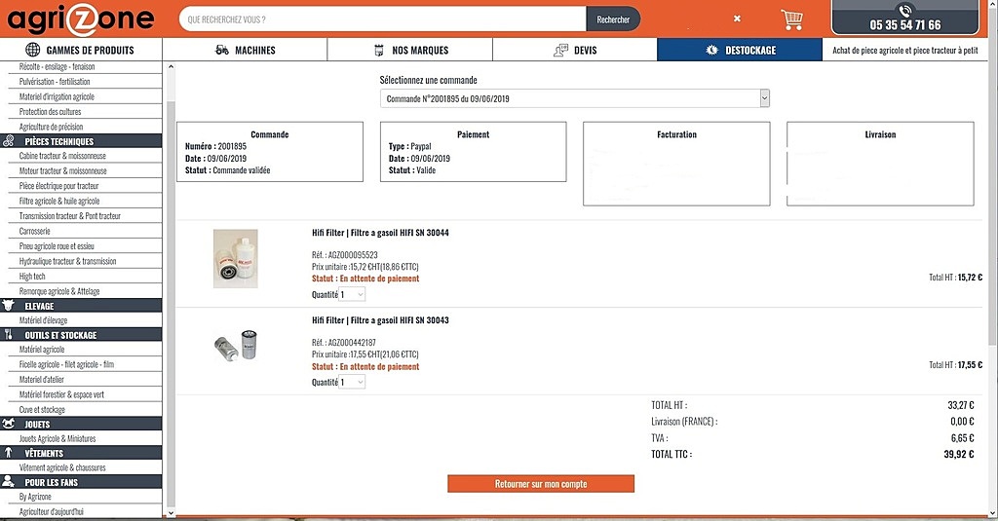Open the Nos Marques tab
This screenshot has width=998, height=521.
click(x=410, y=50)
